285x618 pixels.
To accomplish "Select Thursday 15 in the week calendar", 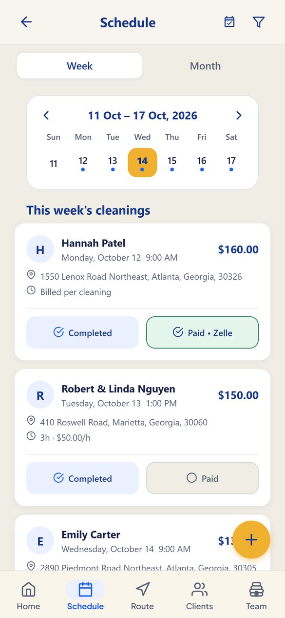I will (x=172, y=163).
